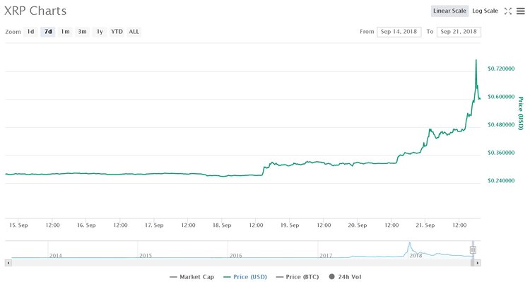Click the $0.600000 axis label
Screen dimensions: 530x282
coord(501,97)
